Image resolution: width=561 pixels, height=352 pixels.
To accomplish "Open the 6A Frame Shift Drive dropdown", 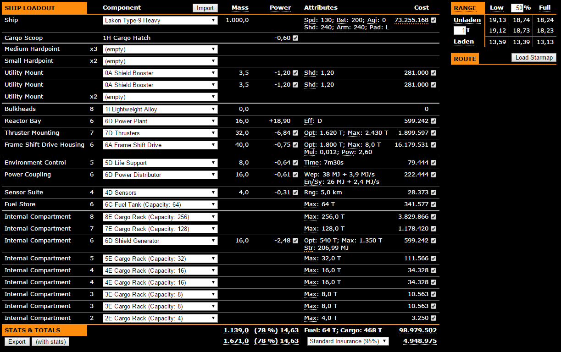I will 160,145.
